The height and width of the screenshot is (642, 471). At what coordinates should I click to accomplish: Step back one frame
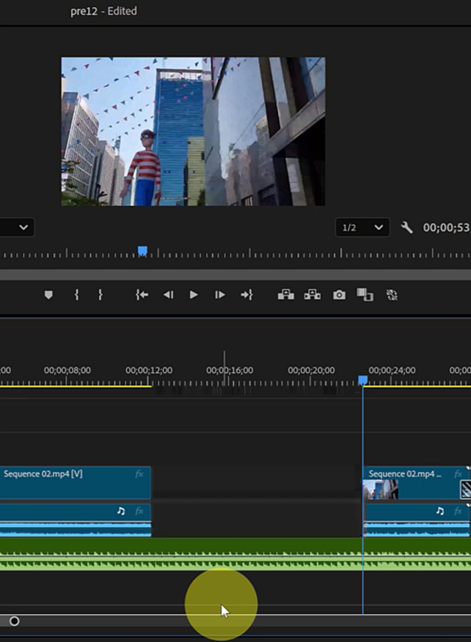click(168, 294)
